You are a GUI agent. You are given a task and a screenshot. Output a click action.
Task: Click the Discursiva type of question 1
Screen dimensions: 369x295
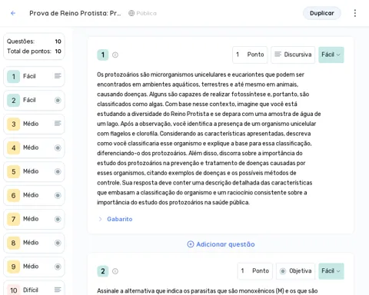[x=293, y=55]
